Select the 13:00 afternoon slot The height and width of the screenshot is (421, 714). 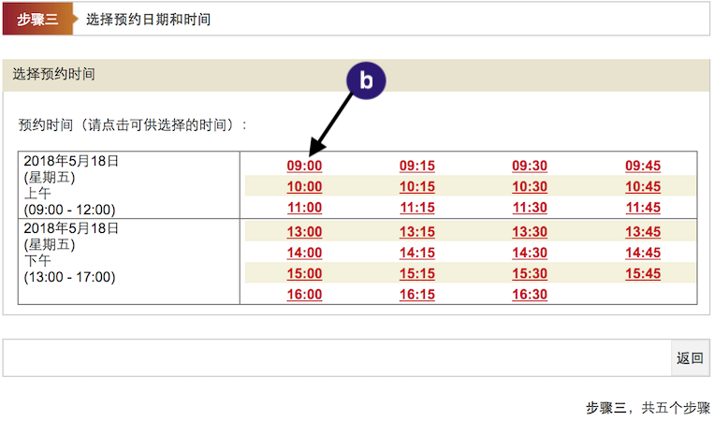(304, 232)
